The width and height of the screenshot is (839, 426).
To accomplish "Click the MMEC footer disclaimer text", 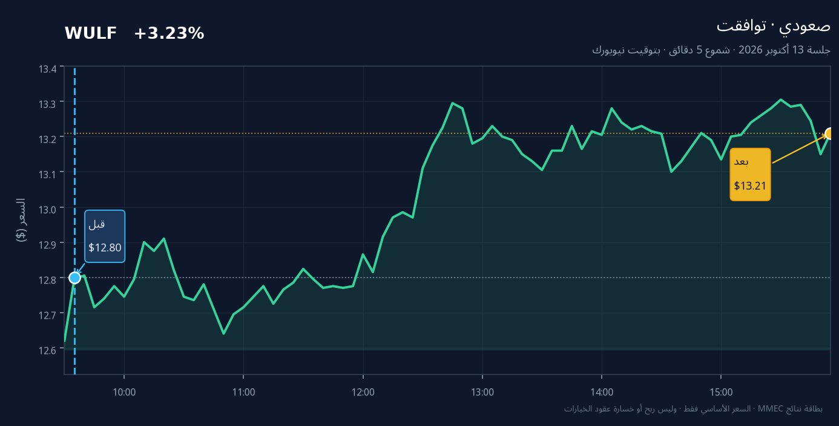I will [693, 409].
